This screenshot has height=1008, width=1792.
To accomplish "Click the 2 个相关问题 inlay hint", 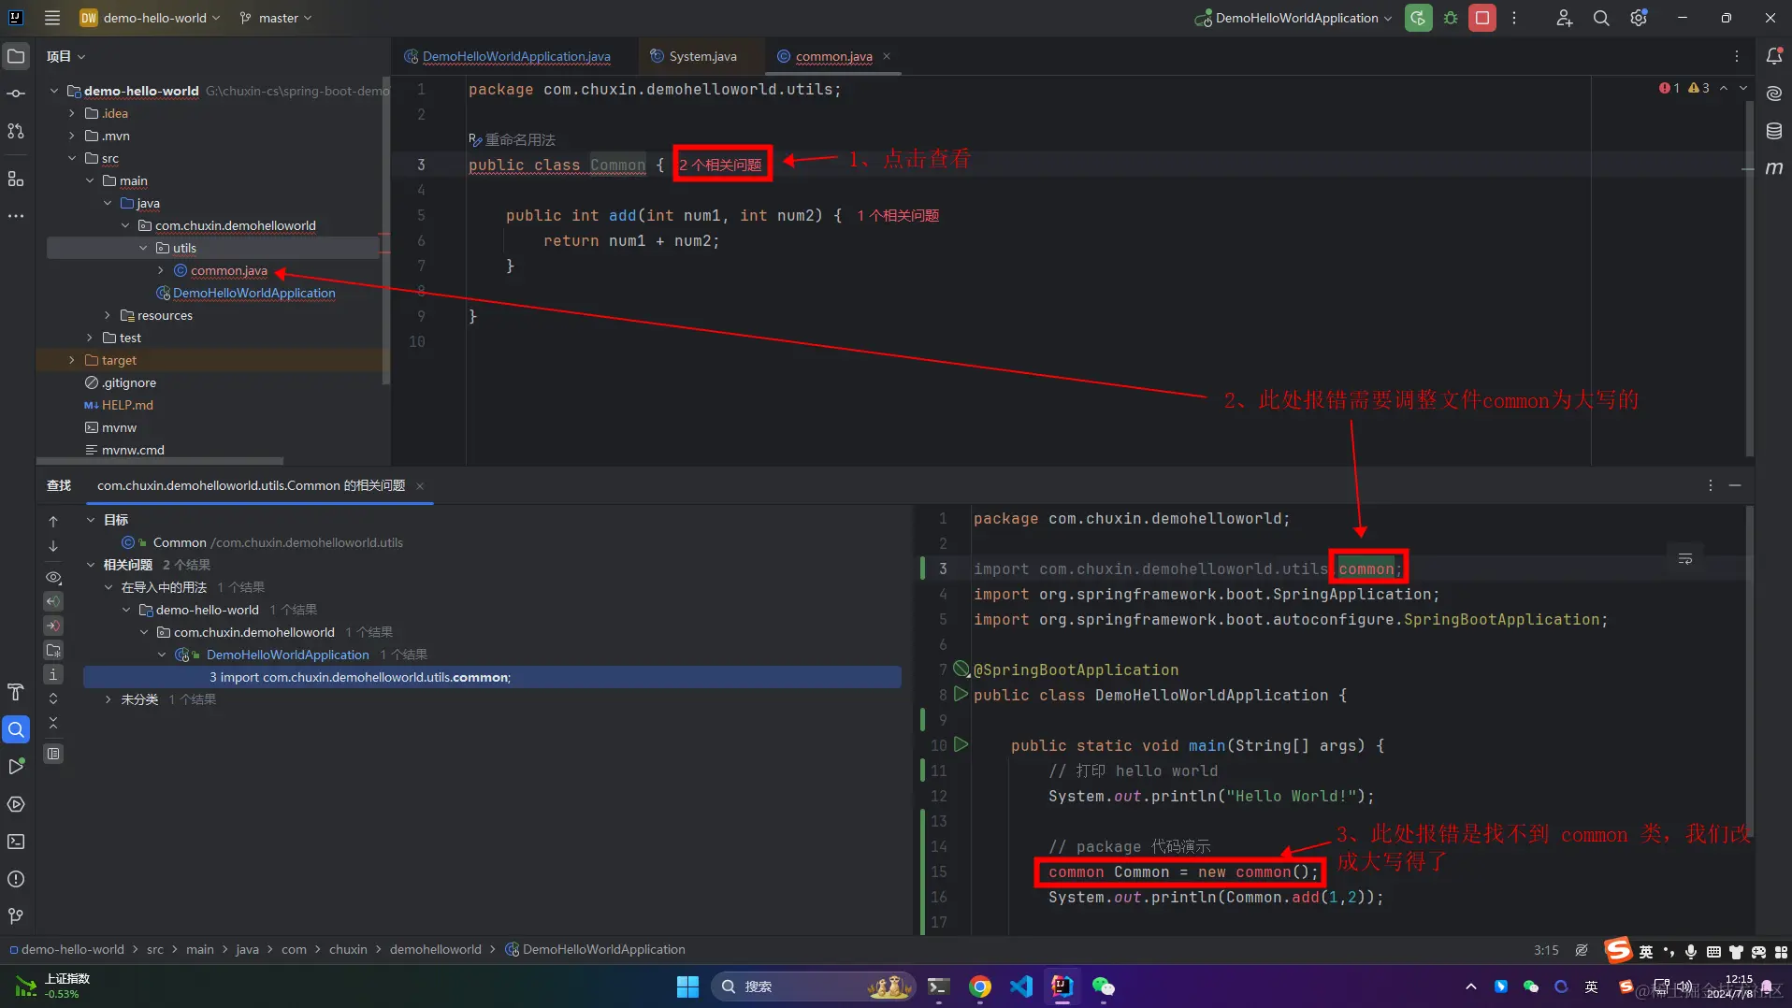I will (720, 165).
